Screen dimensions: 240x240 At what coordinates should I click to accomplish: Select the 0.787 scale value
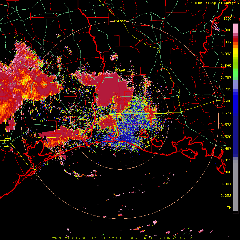(x=226, y=77)
